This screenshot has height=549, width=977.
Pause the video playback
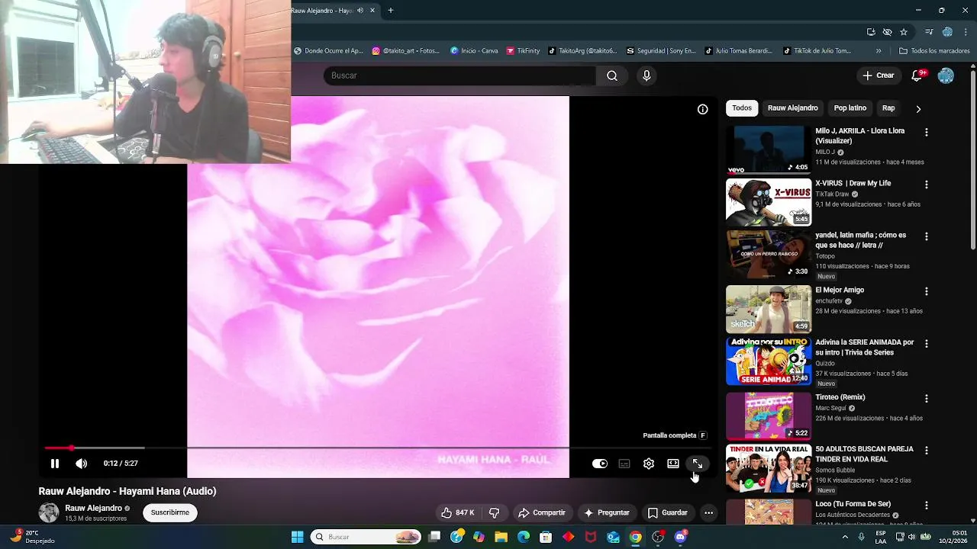pyautogui.click(x=55, y=464)
